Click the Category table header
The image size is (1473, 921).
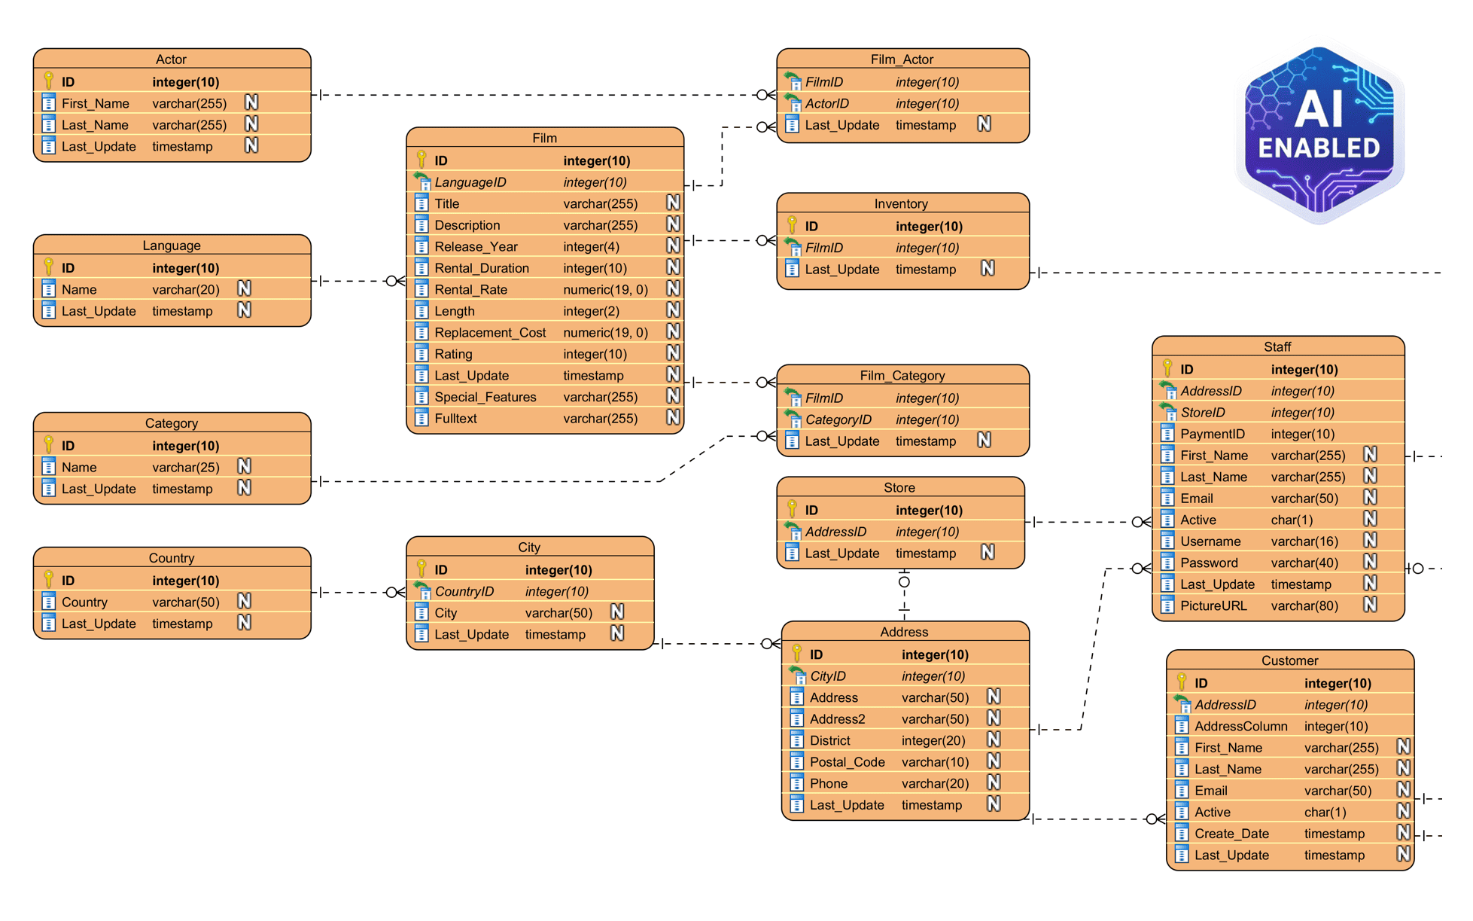tap(172, 423)
